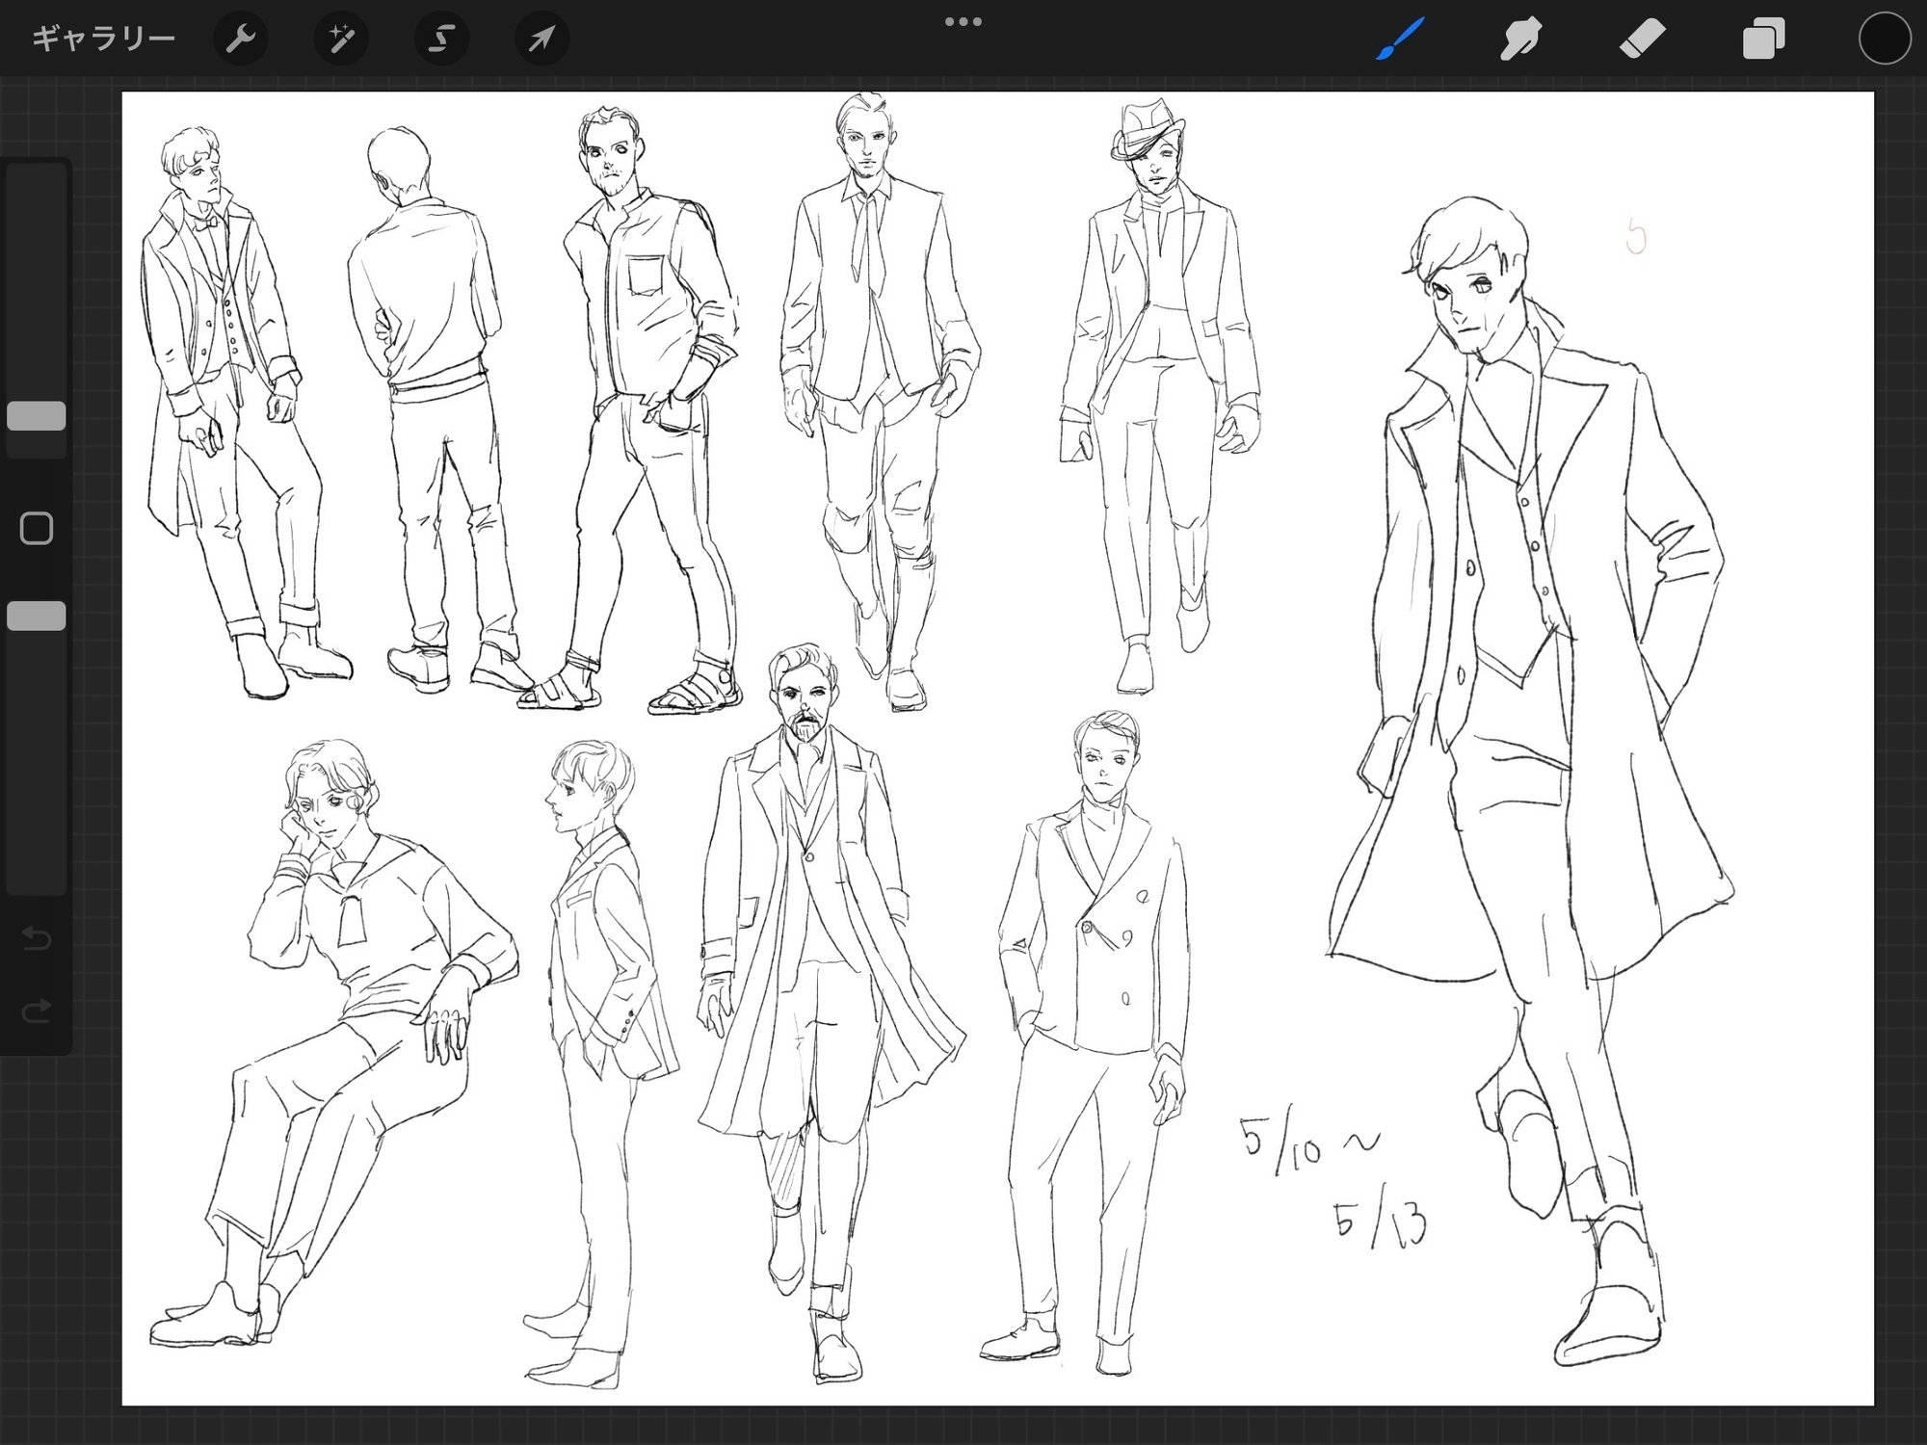Select the Eraser tool
Viewport: 1927px width, 1445px height.
1642,39
